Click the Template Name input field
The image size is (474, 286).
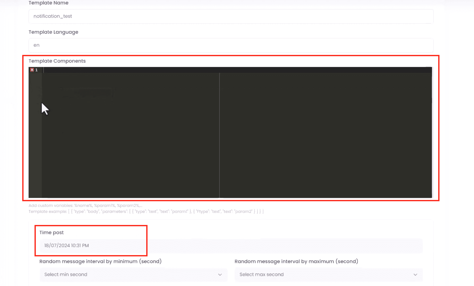coord(231,16)
